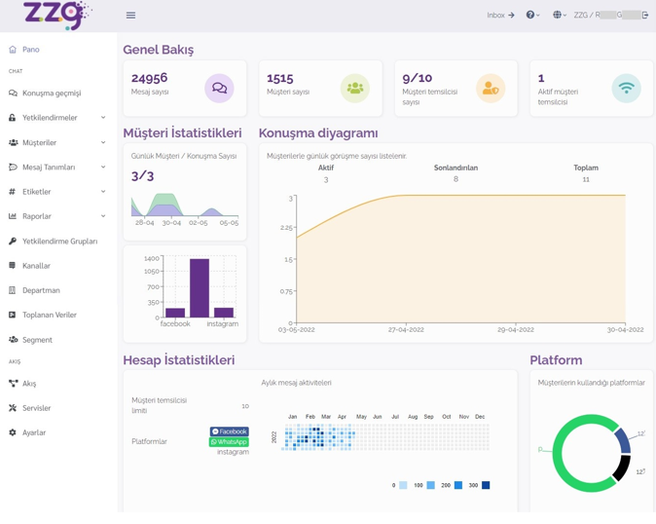Select Kanallar menu item
Image resolution: width=656 pixels, height=524 pixels.
(36, 266)
